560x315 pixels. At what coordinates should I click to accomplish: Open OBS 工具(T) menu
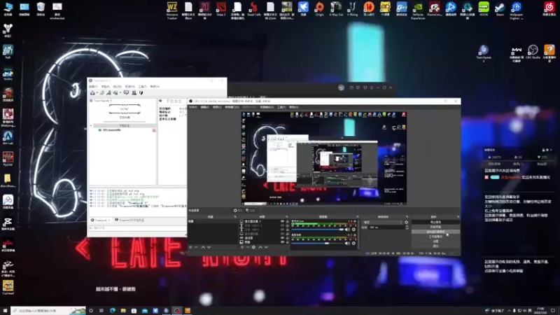tap(281, 107)
